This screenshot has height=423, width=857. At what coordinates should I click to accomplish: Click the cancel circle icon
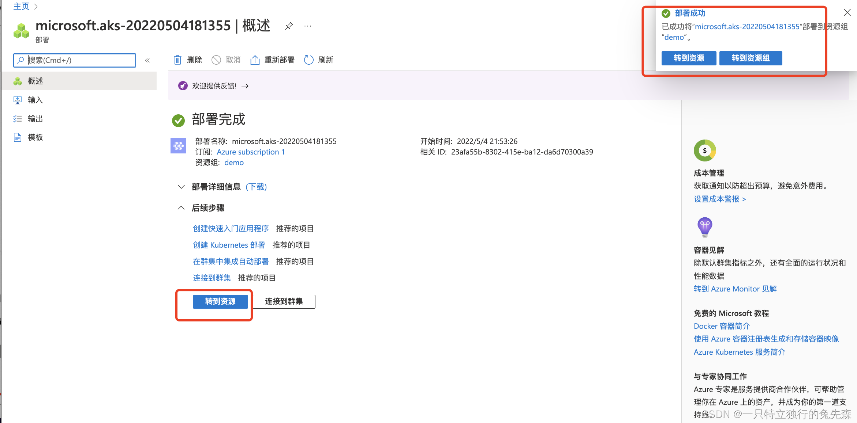point(216,60)
